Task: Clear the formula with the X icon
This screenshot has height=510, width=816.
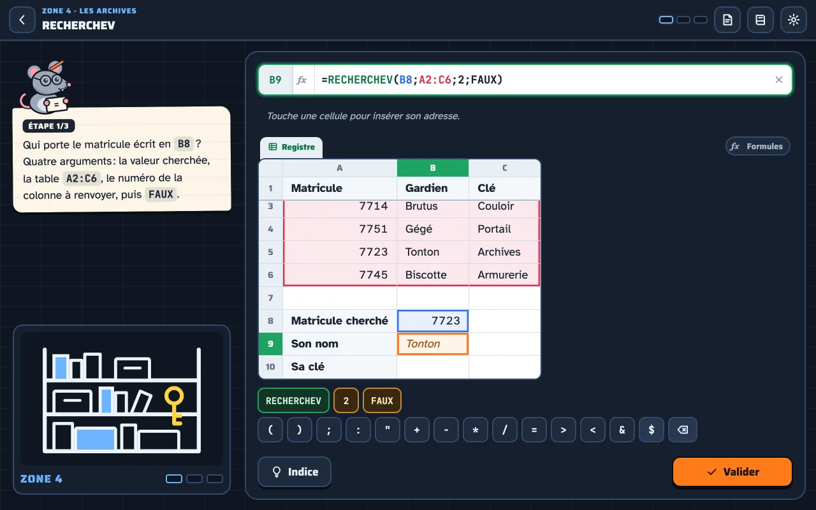Action: coord(779,80)
